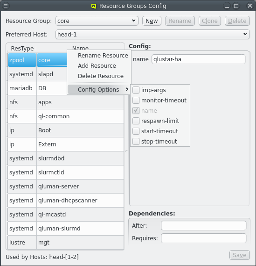Select the zpool core resource row
The image size is (256, 266).
click(x=37, y=60)
